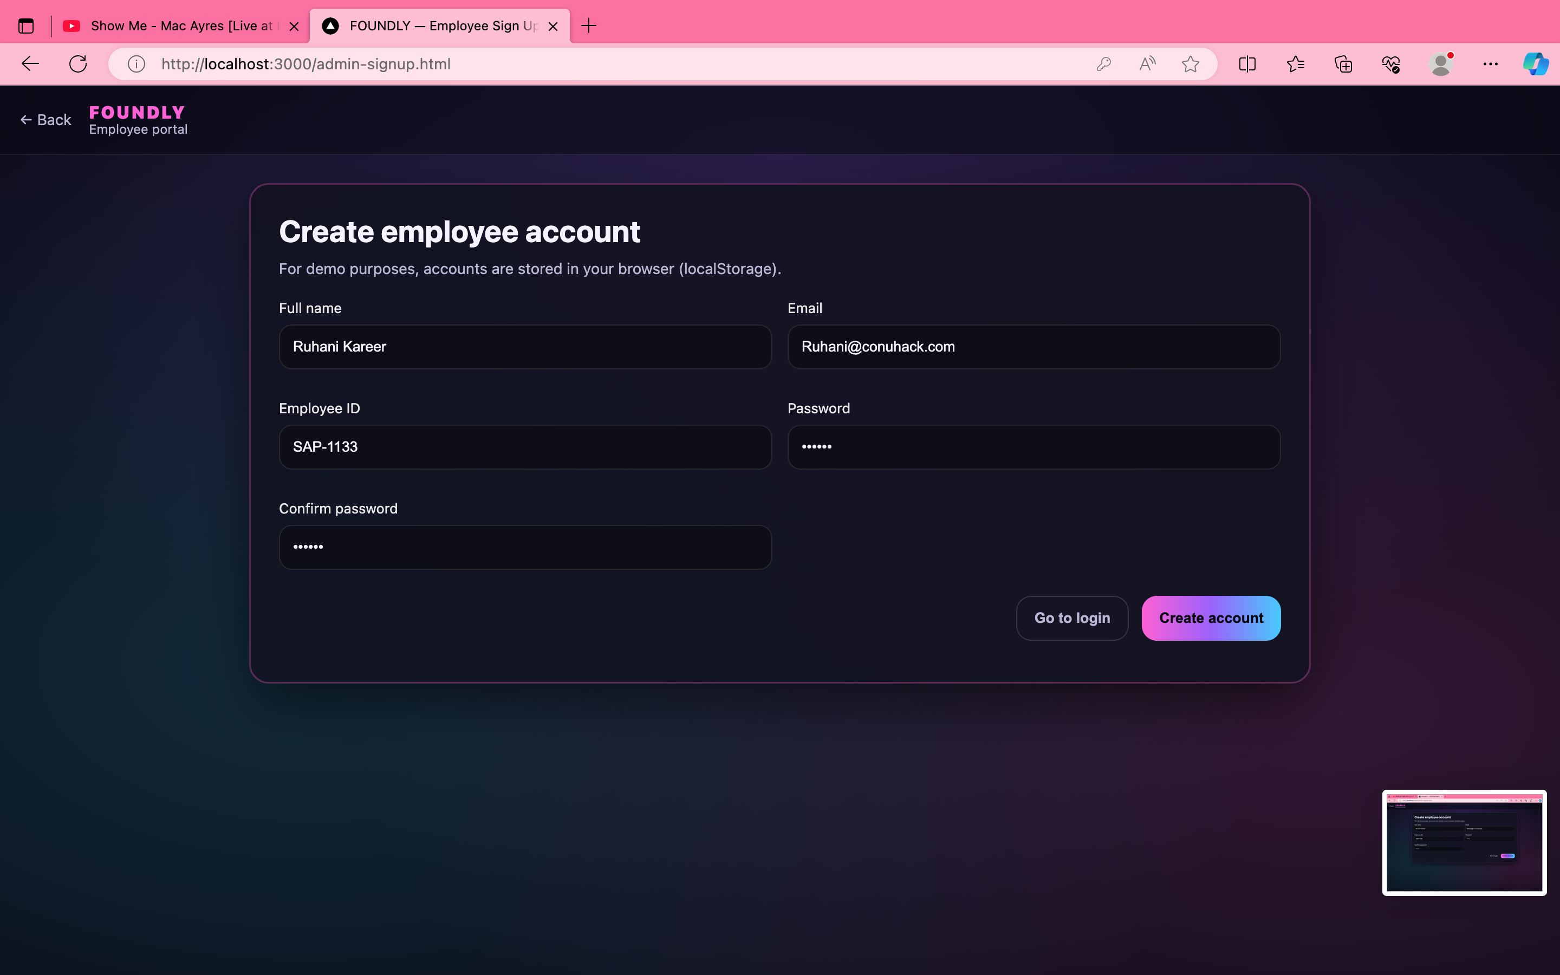Screen dimensions: 1560x975
Task: Open the Copilot sidebar icon
Action: click(1536, 64)
